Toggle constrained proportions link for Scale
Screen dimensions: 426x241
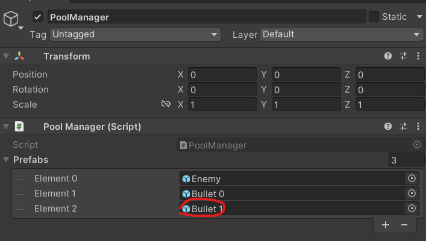point(166,105)
